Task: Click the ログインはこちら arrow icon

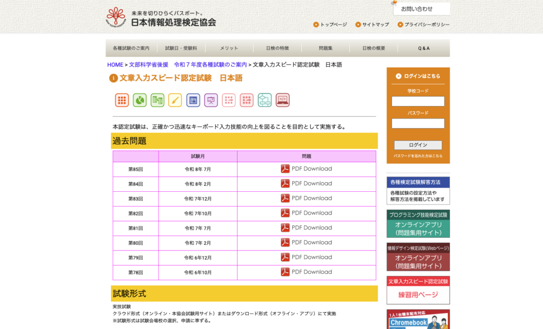Action: (398, 76)
